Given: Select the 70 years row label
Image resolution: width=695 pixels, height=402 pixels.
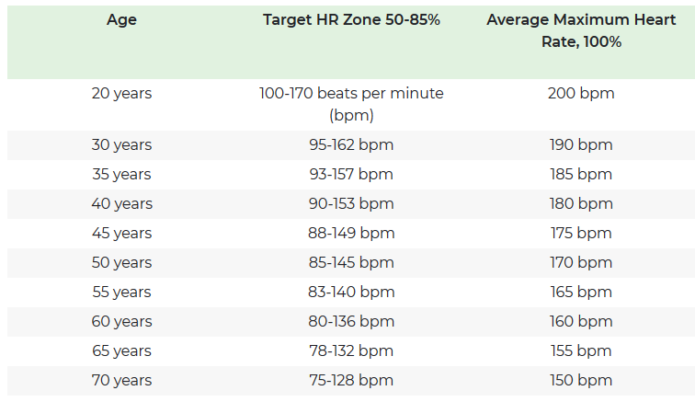Looking at the screenshot, I should pos(121,380).
